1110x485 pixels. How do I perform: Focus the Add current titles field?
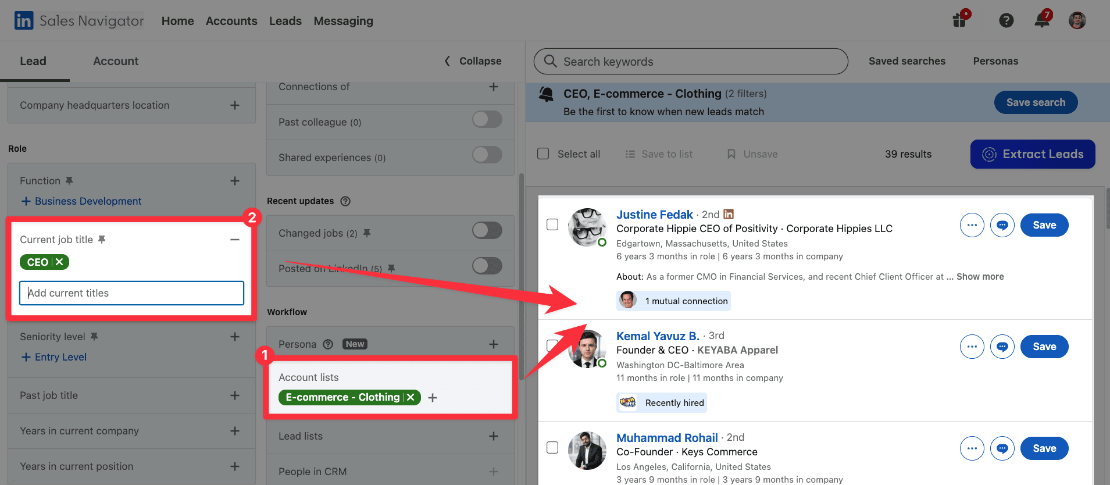coord(131,293)
